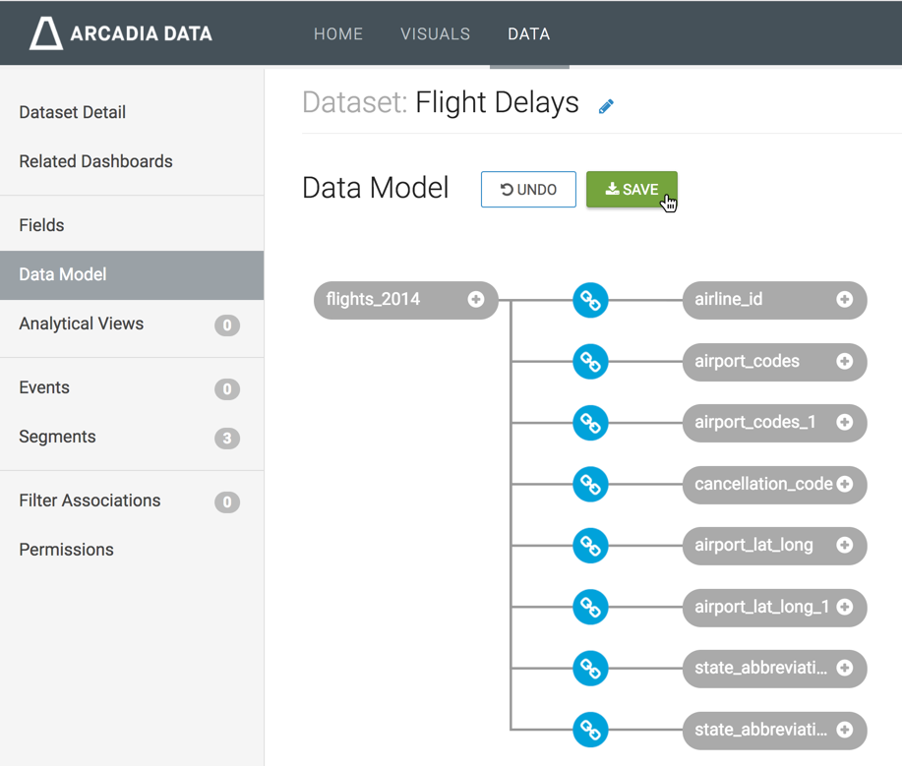Click the Arcadia Data logo
902x766 pixels.
[120, 33]
